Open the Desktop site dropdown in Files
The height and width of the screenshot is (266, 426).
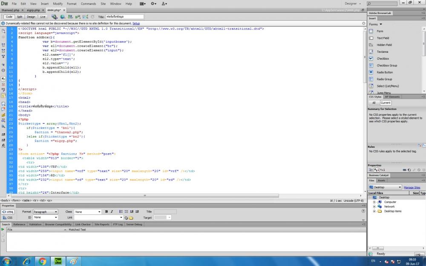point(385,187)
